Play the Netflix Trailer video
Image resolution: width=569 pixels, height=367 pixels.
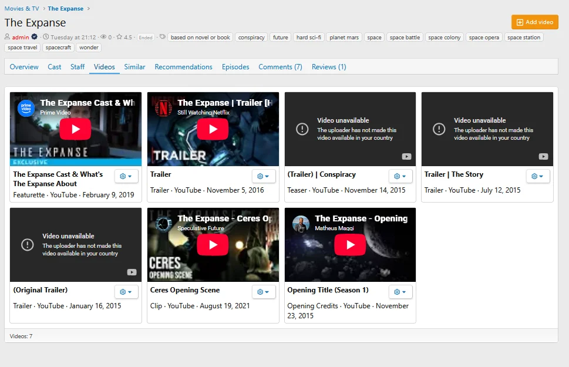[213, 129]
